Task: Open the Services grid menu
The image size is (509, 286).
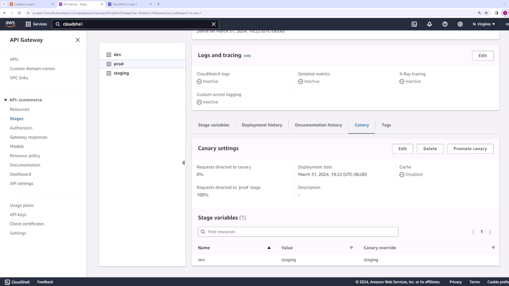Action: click(x=36, y=24)
